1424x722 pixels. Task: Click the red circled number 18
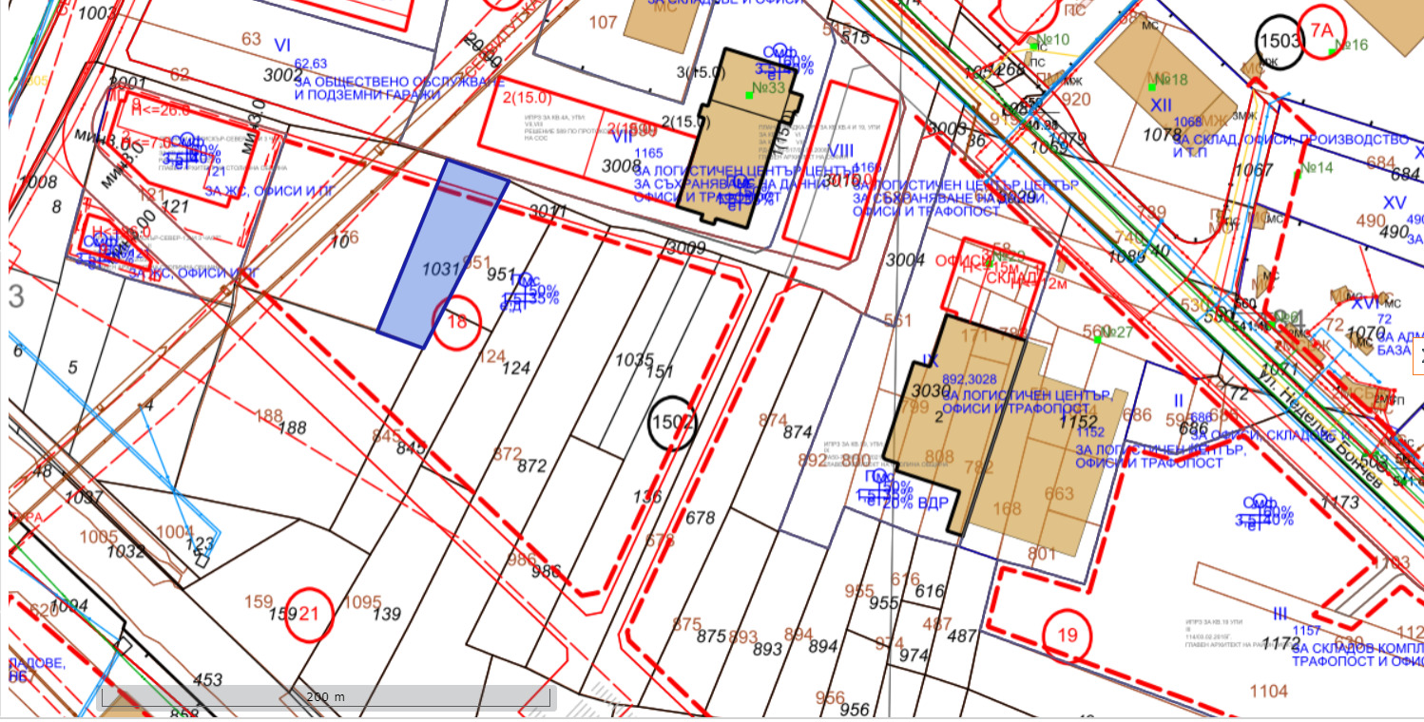457,321
